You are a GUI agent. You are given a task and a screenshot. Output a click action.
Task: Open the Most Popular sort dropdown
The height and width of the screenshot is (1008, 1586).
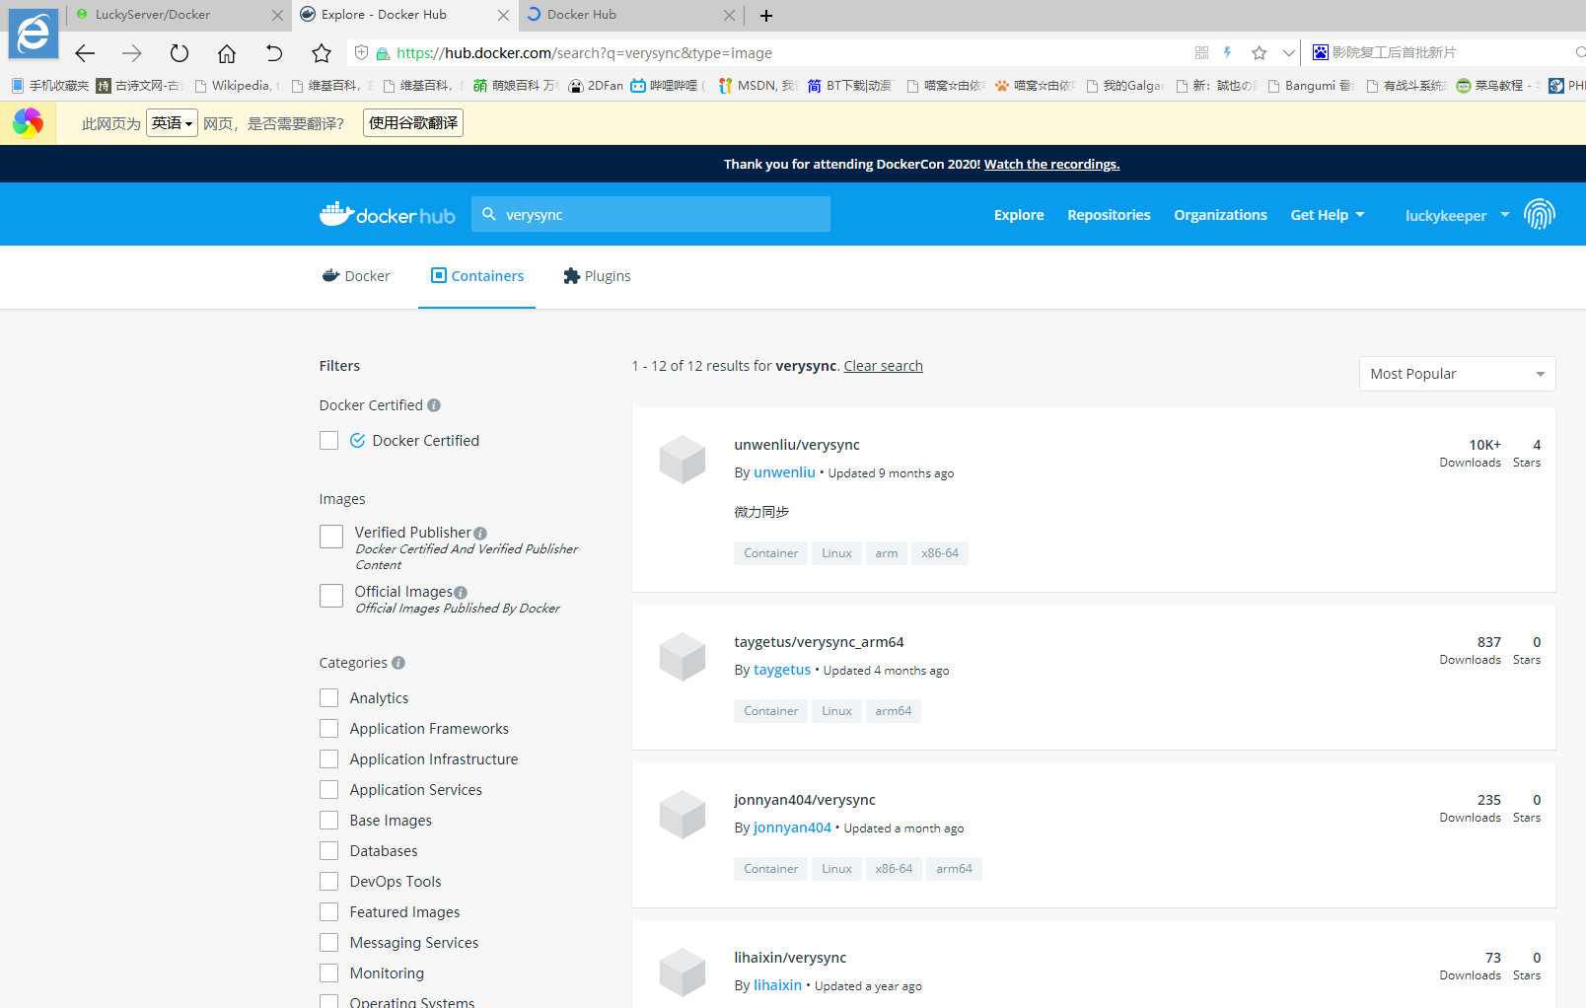point(1456,374)
